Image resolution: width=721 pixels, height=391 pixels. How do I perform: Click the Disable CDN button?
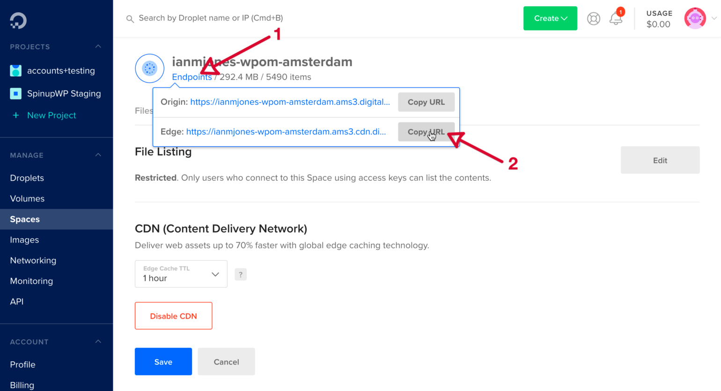pyautogui.click(x=173, y=316)
